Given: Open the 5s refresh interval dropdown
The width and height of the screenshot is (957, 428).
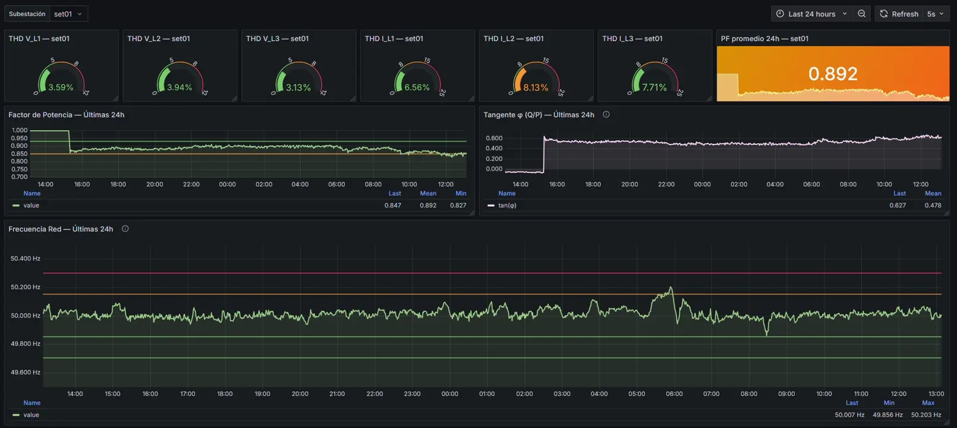Looking at the screenshot, I should coord(935,14).
